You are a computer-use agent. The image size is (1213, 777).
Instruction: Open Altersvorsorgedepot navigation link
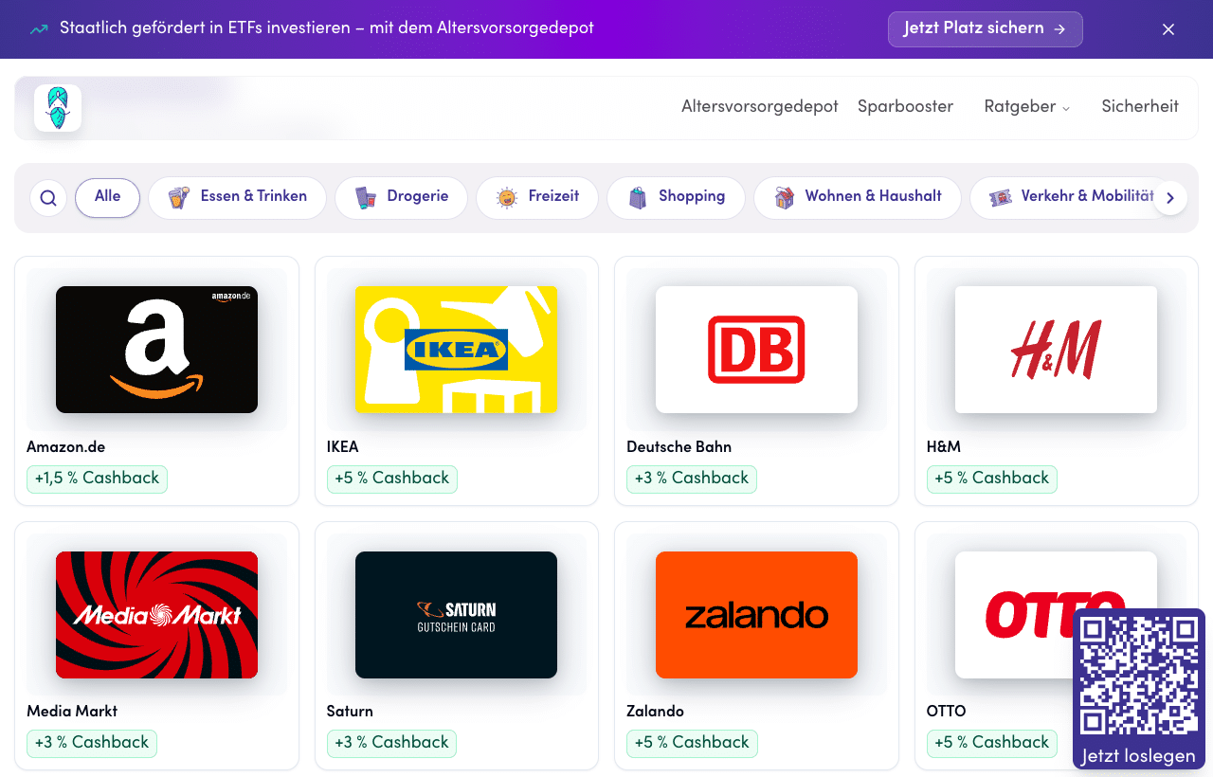(760, 107)
